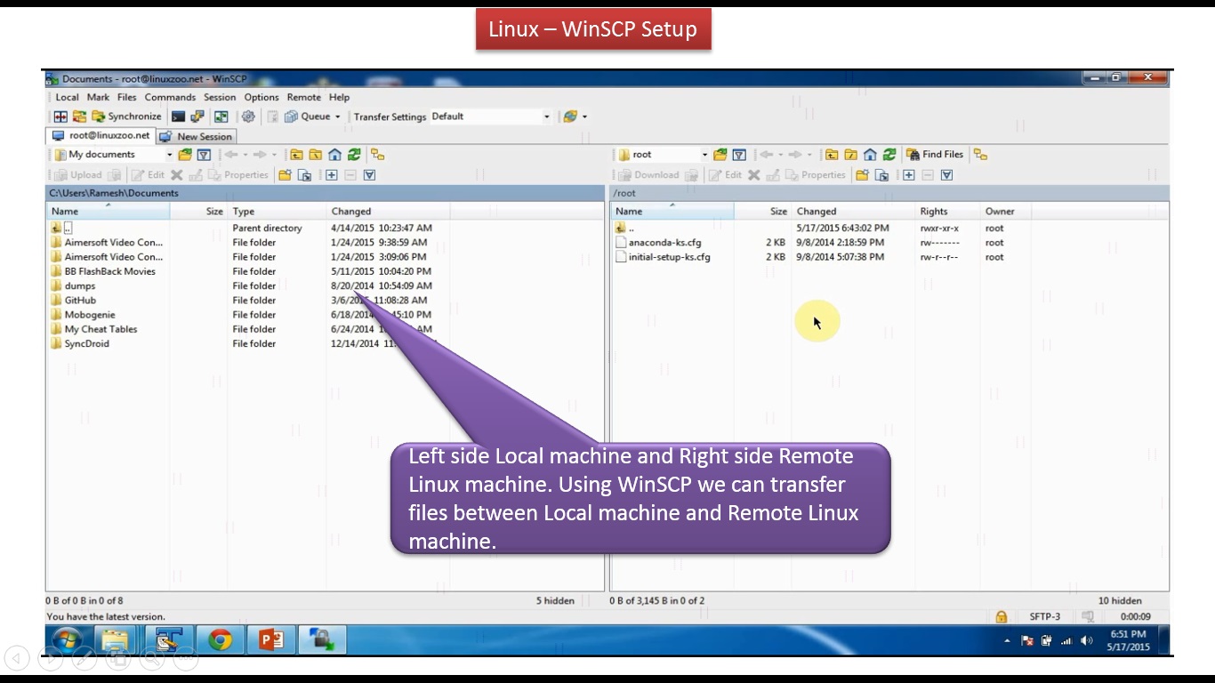Select the initial-setup-ks.cfg file

[x=669, y=257]
